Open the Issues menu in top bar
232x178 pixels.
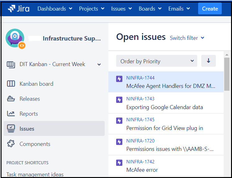tap(121, 9)
